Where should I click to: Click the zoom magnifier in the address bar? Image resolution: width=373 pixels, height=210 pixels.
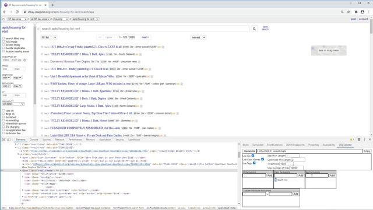point(342,12)
